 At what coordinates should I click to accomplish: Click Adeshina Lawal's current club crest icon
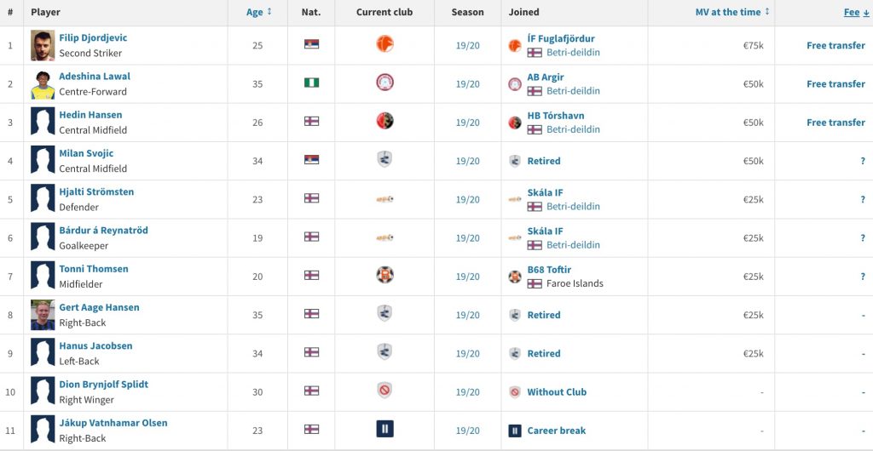click(x=384, y=83)
